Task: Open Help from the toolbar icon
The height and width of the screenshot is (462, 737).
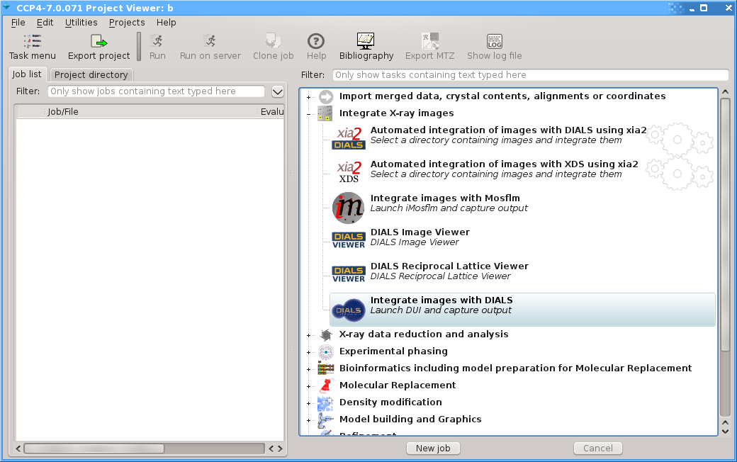Action: click(316, 41)
